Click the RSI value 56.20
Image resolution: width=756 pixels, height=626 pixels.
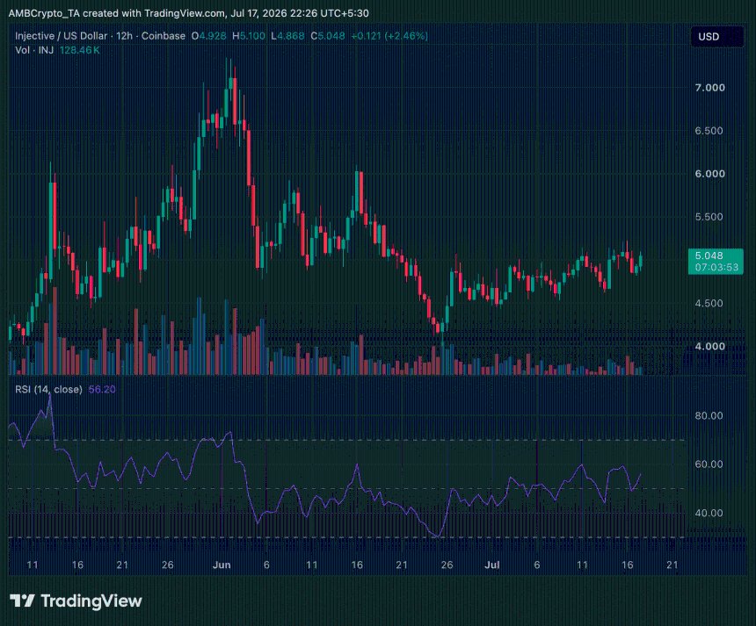click(102, 389)
